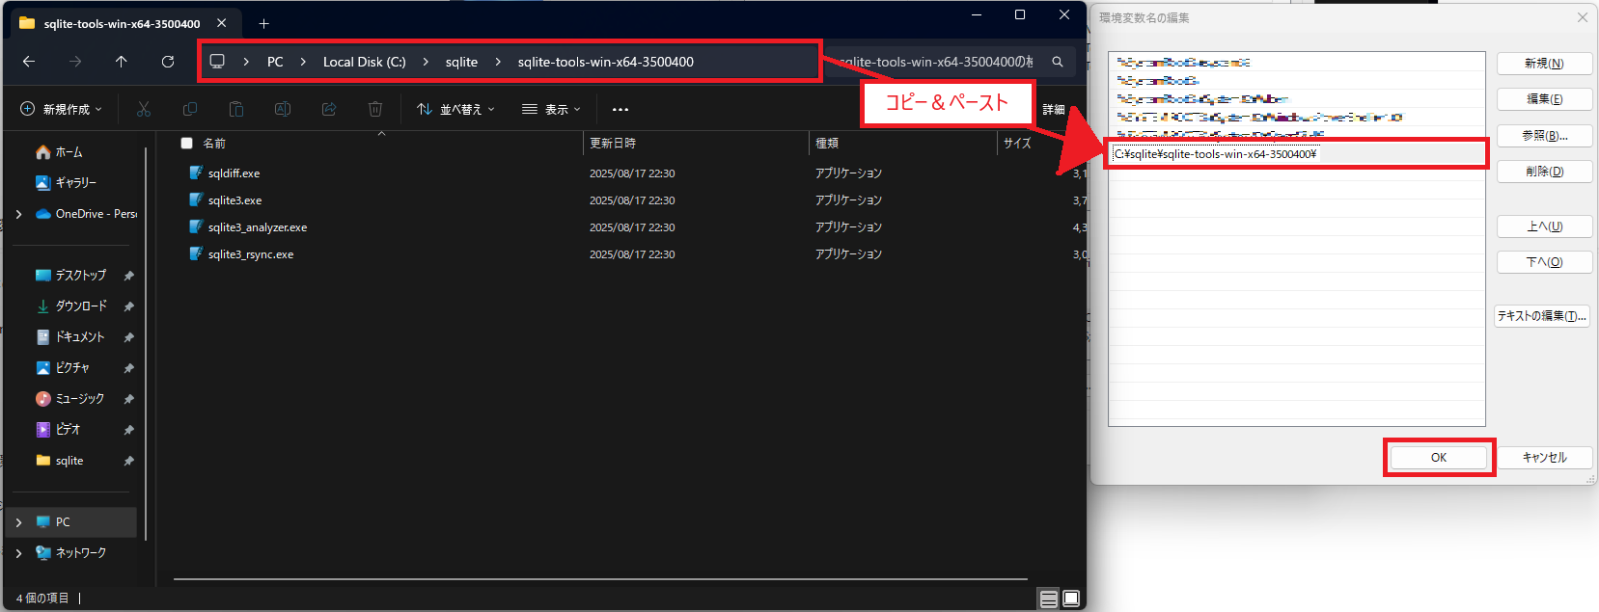Click the Delete trash icon
Viewport: 1599px width, 612px height.
coord(375,109)
